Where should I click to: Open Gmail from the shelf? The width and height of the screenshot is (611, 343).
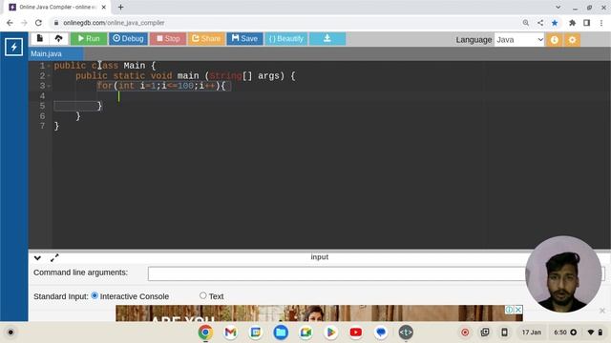[231, 333]
